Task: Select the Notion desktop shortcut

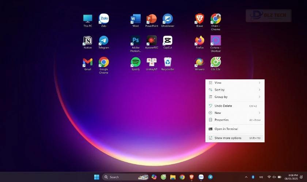Action: pyautogui.click(x=87, y=42)
